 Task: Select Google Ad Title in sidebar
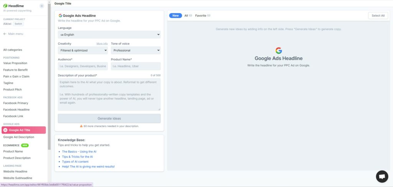click(24, 130)
